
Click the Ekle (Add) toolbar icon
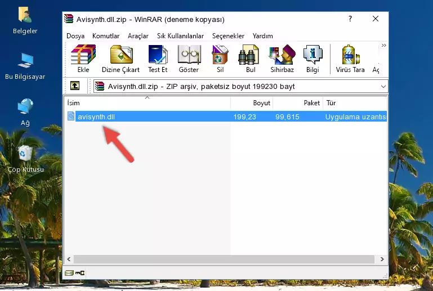pos(83,59)
